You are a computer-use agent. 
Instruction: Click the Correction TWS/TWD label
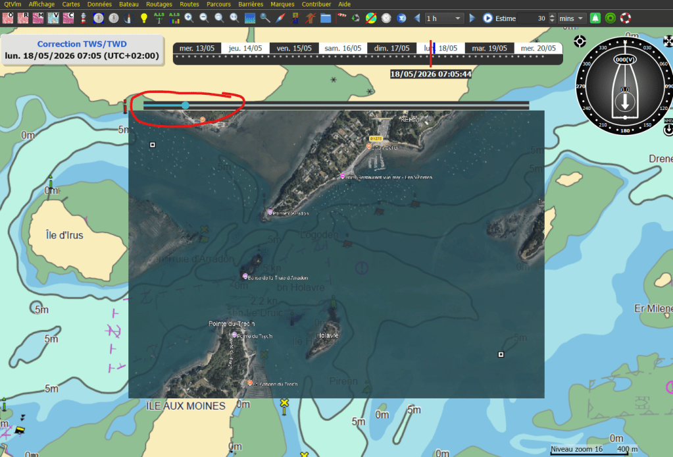point(82,44)
